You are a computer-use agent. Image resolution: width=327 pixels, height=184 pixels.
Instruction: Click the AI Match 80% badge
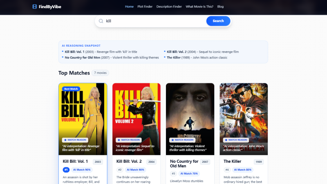[242, 170]
